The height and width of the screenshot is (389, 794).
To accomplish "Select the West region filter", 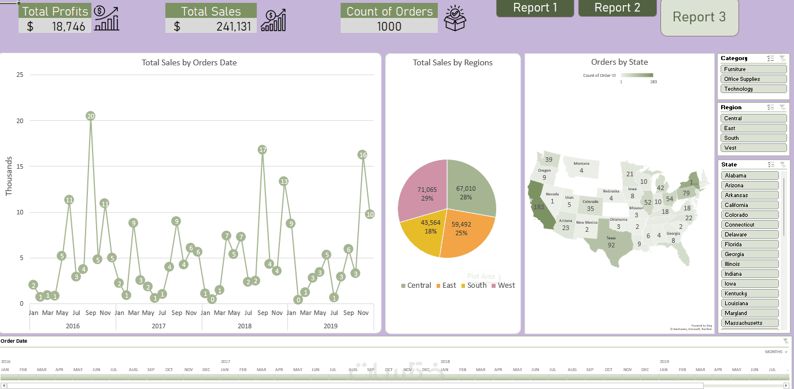I will [x=754, y=148].
